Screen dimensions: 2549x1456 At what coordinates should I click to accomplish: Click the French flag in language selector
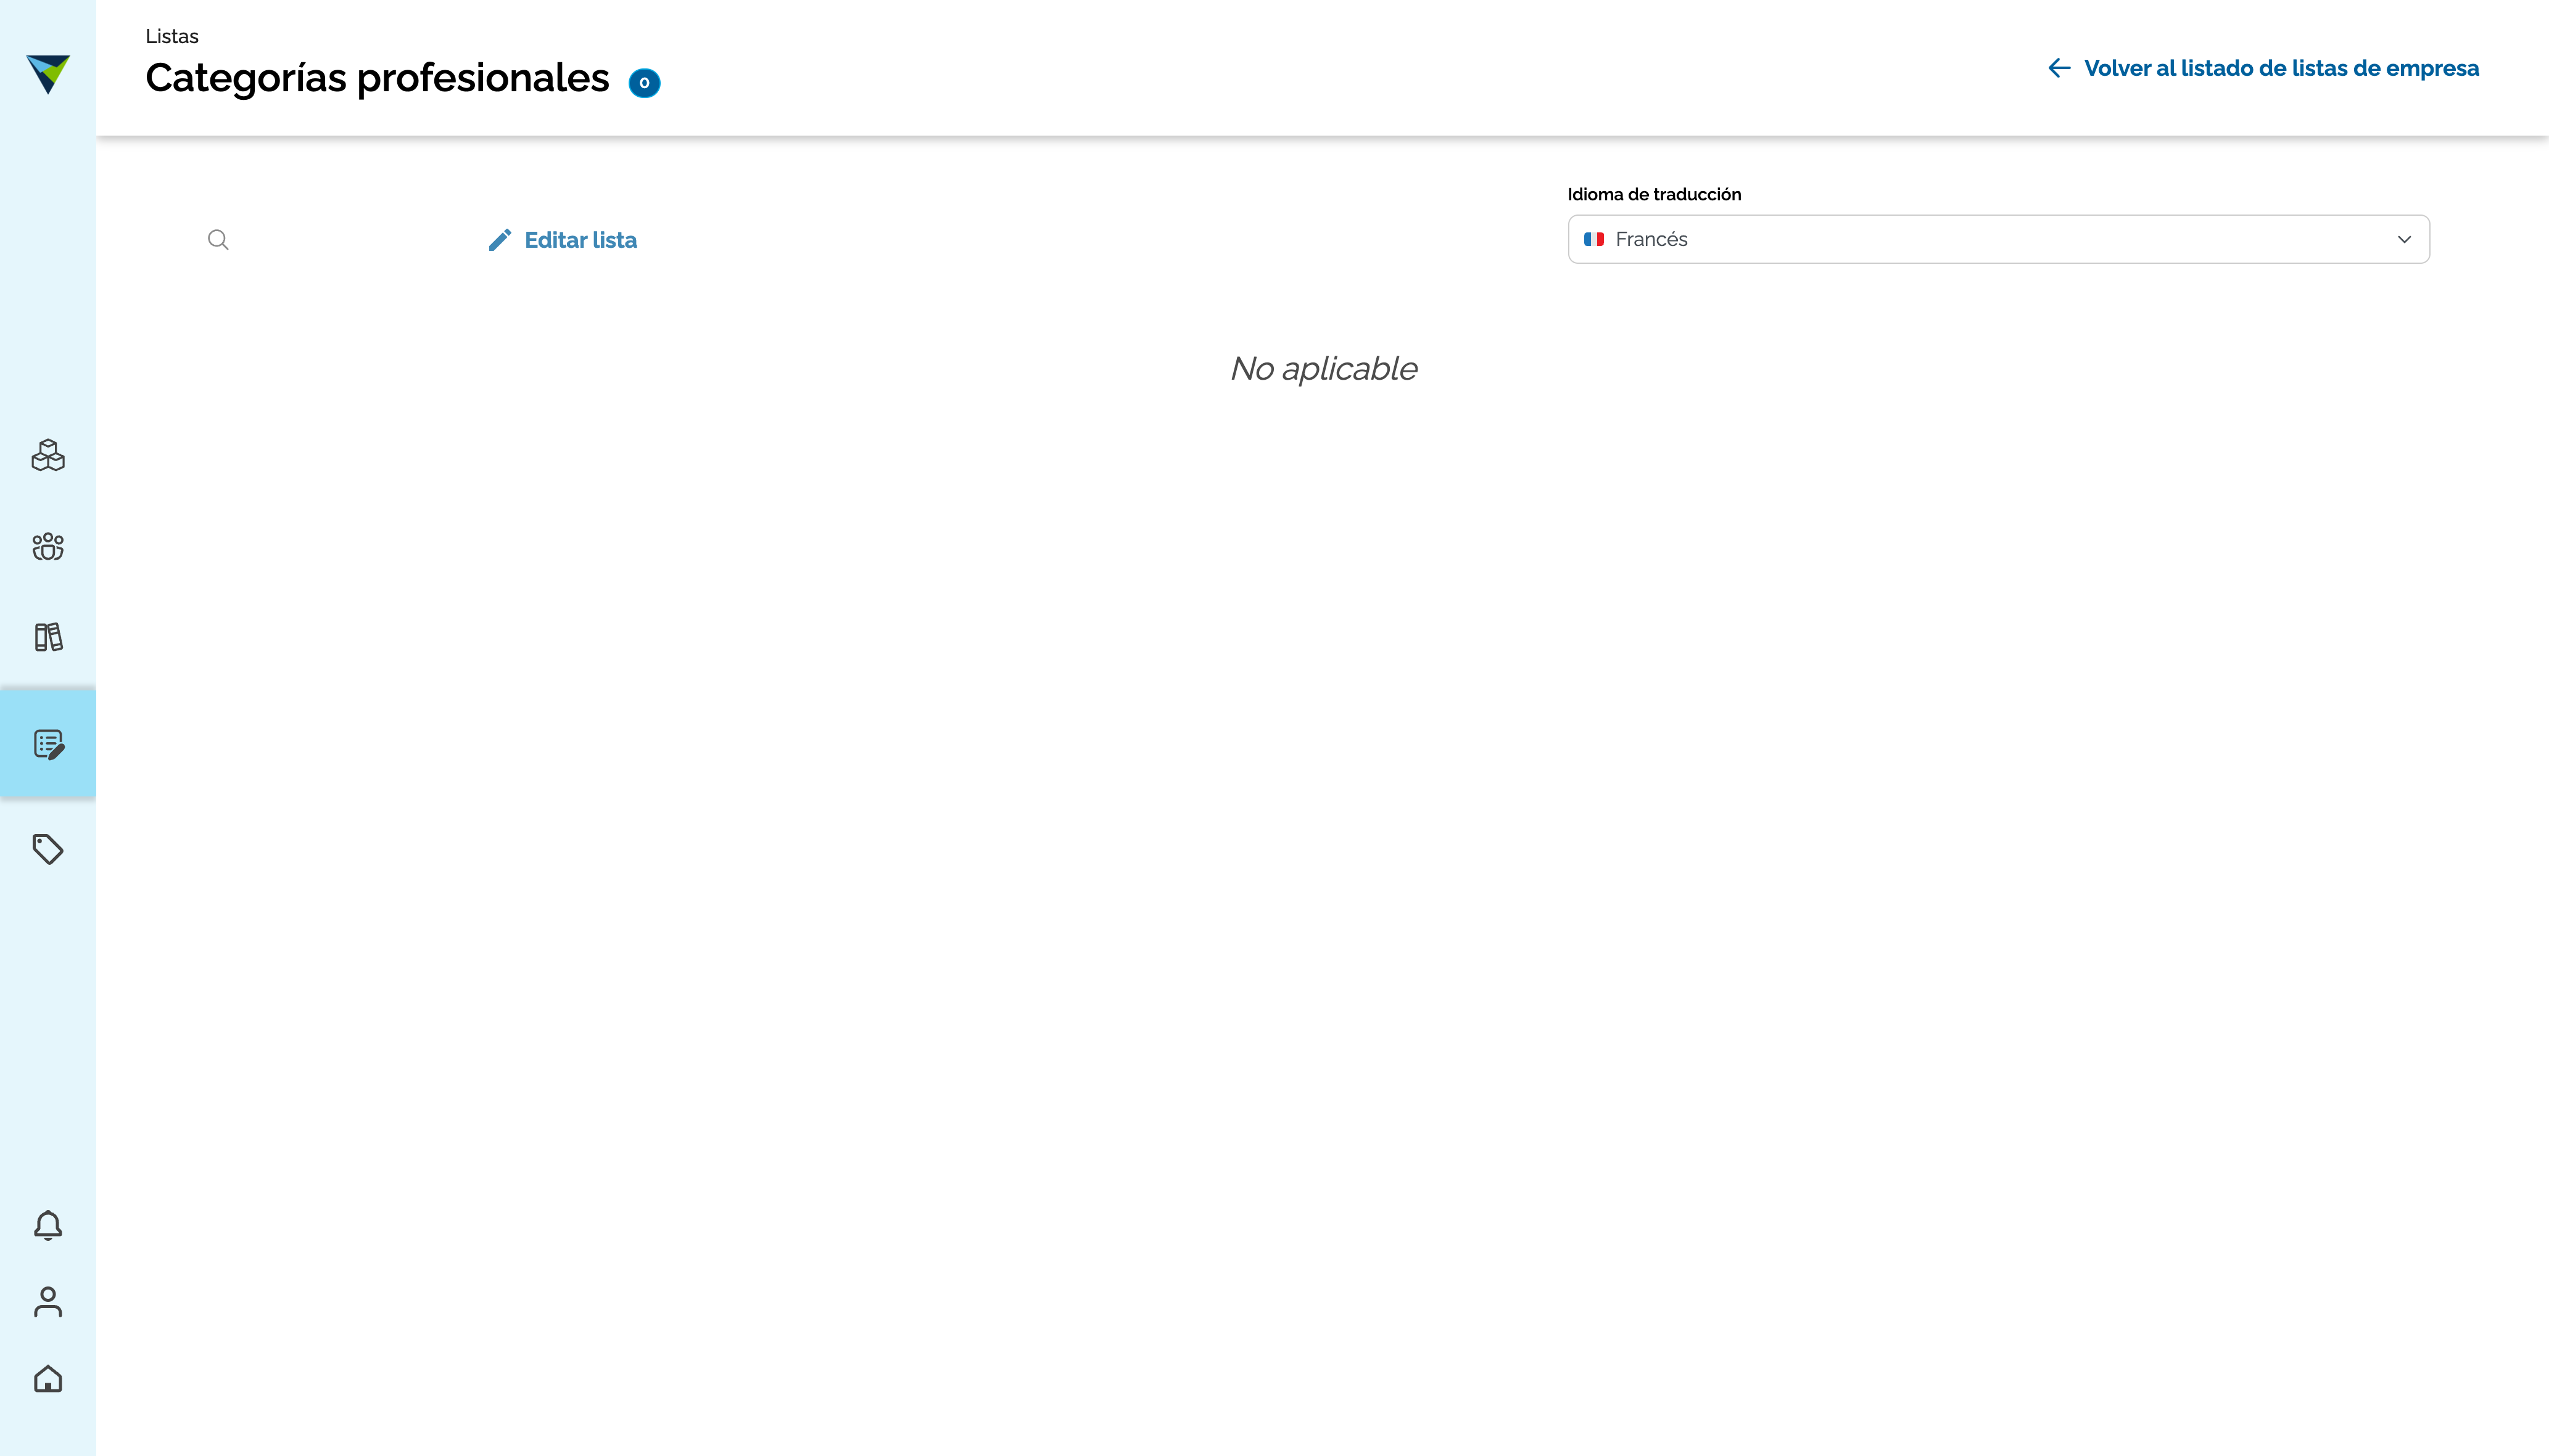point(1594,239)
